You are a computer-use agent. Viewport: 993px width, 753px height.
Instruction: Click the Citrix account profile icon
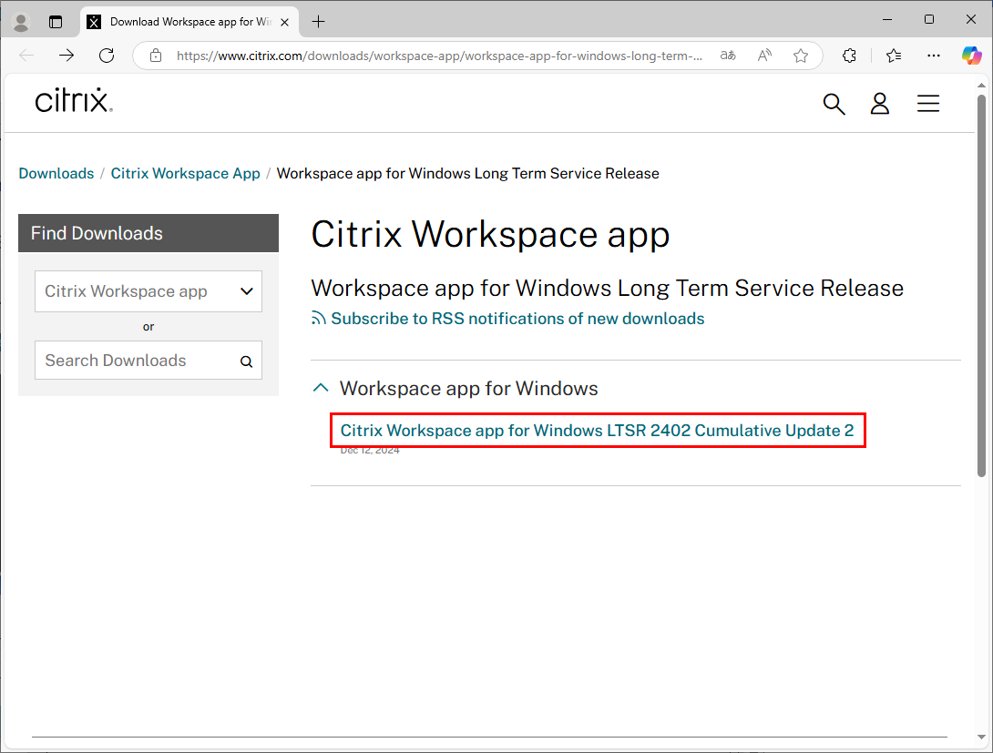click(x=879, y=104)
